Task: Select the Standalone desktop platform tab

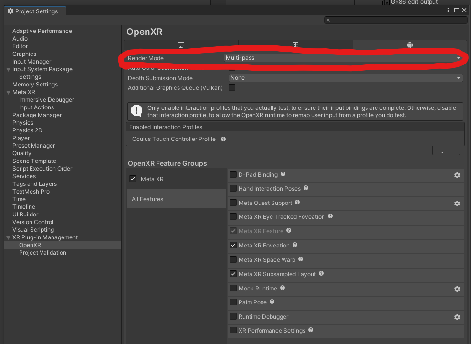Action: [181, 45]
